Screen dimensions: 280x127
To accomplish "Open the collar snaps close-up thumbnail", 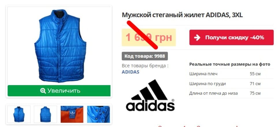I will [99, 114].
